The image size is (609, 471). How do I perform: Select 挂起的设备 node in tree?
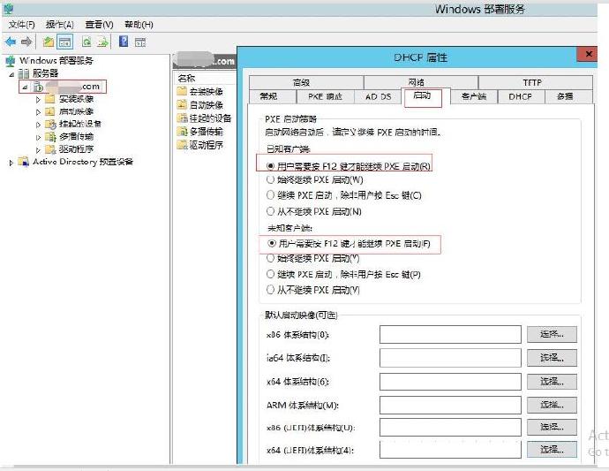click(73, 124)
